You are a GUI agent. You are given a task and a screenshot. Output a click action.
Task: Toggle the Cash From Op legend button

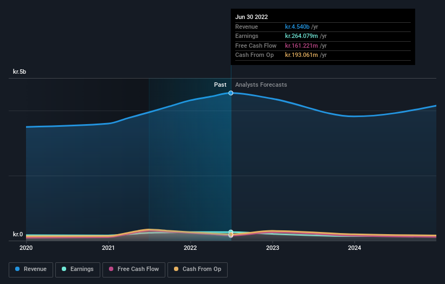tap(197, 269)
